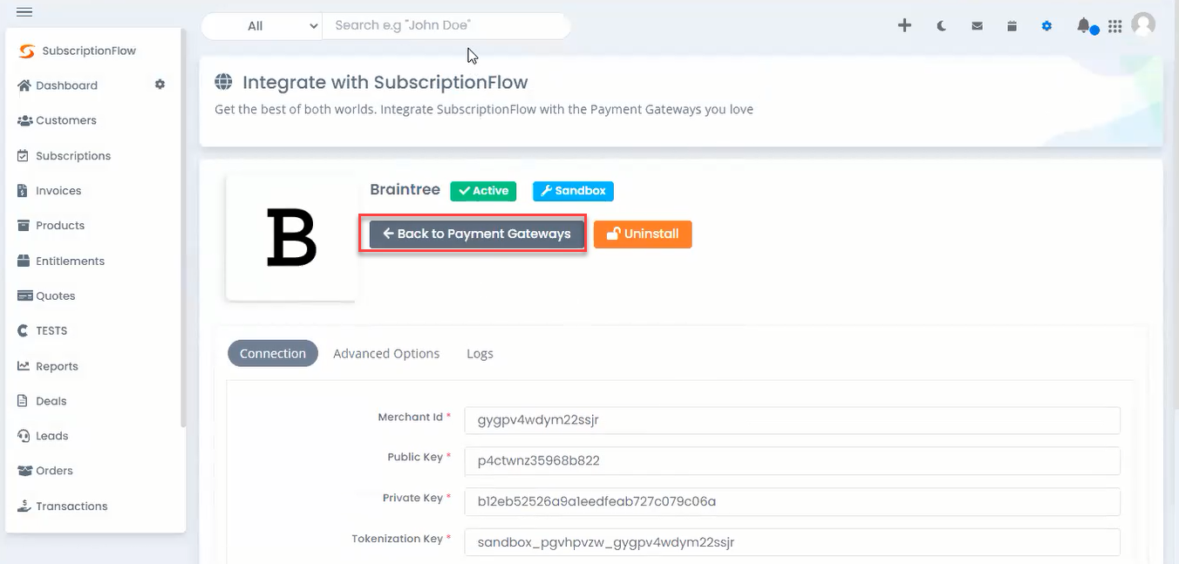Click the Invoices document icon
Viewport: 1179px width, 564px height.
pos(23,190)
